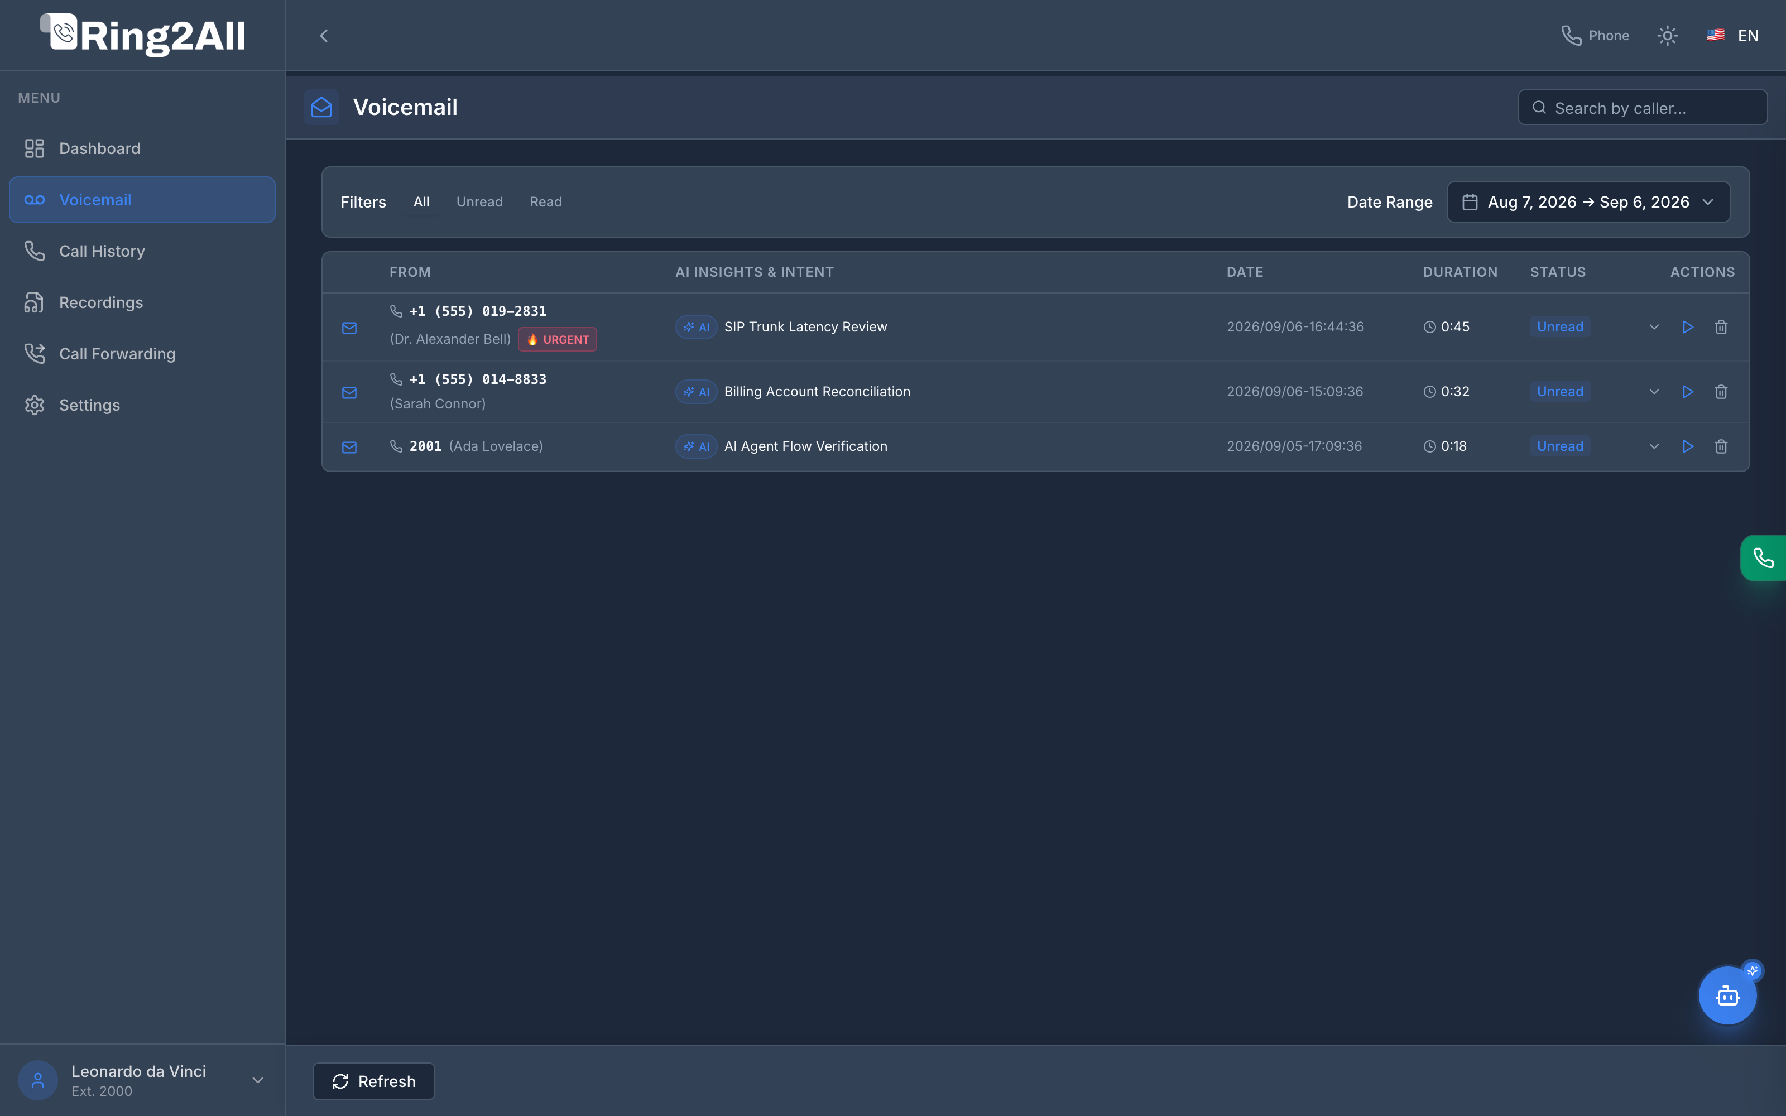Click the AI badge for Billing Account Reconciliation

(x=696, y=392)
